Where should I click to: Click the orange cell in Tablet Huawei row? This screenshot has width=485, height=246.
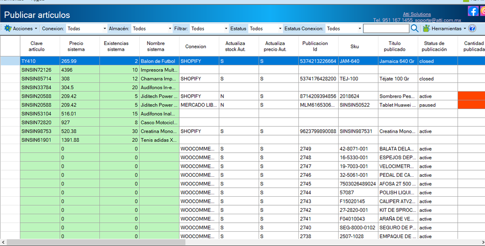point(471,105)
